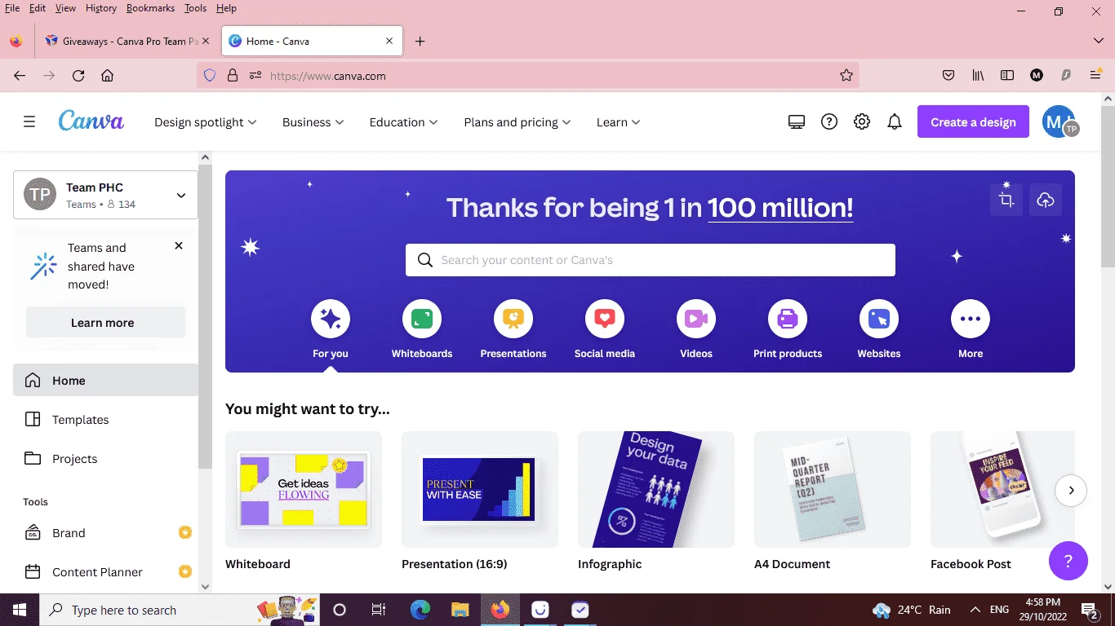Image resolution: width=1115 pixels, height=626 pixels.
Task: Click the Windows taskbar search box
Action: click(x=180, y=610)
